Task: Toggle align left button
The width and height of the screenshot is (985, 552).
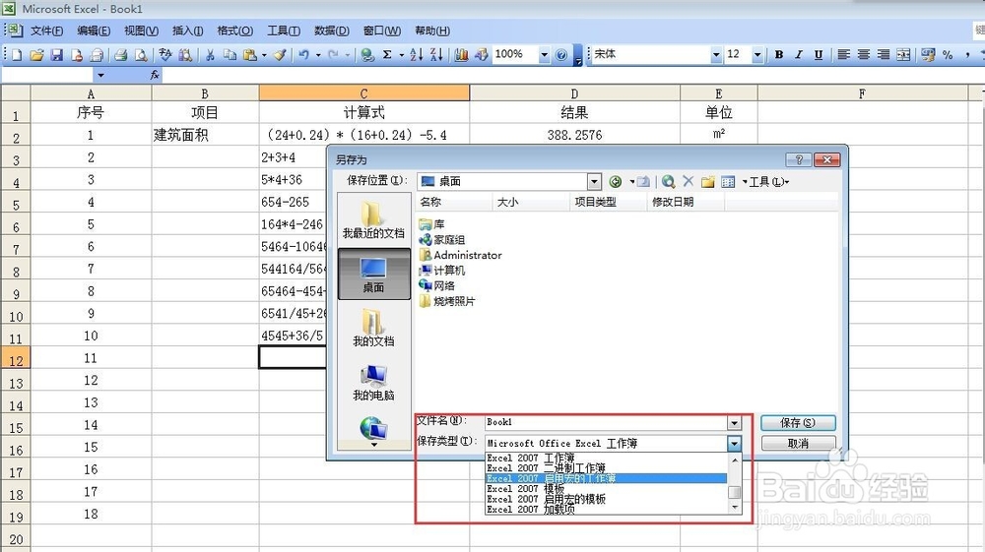Action: click(844, 55)
